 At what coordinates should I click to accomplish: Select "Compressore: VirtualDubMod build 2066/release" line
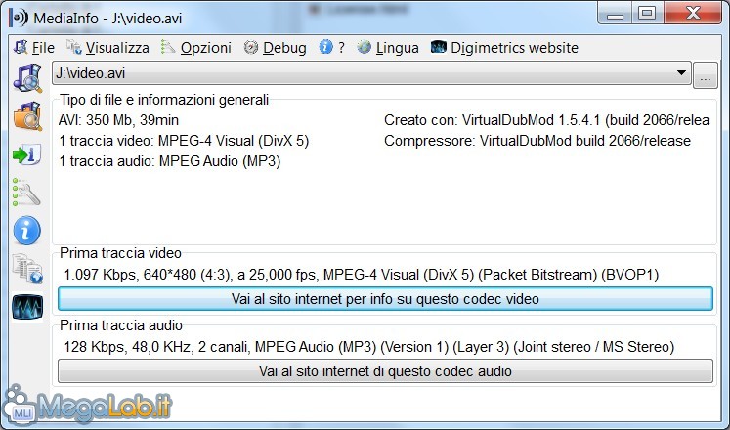pos(537,141)
